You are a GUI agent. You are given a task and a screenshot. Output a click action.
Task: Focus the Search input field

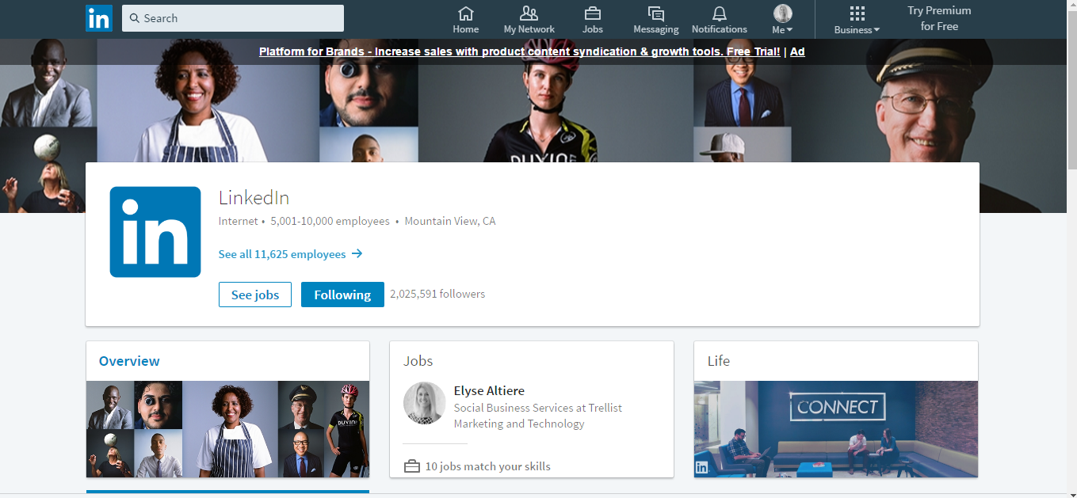click(233, 18)
